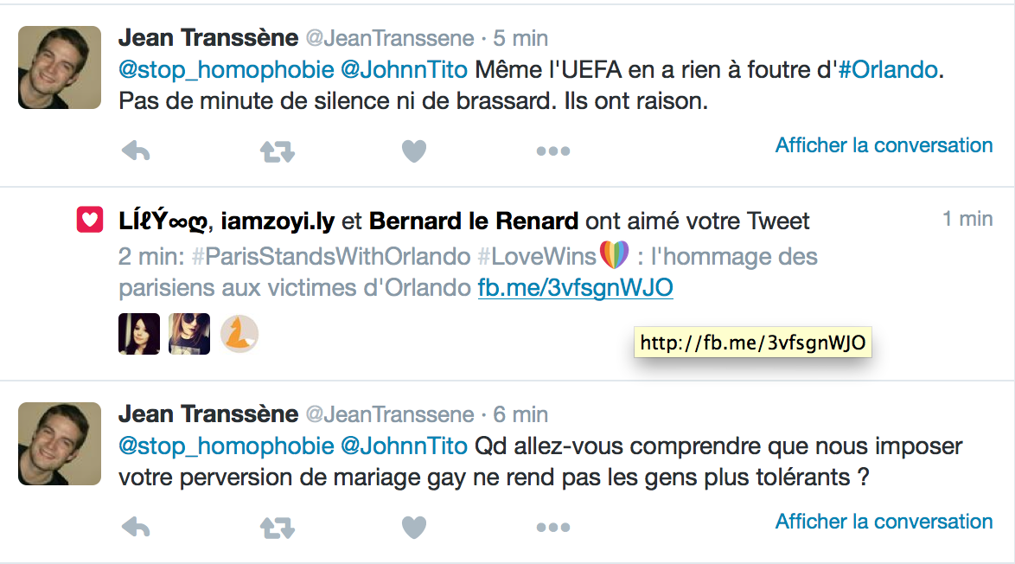Screen dimensions: 1015x564
Task: Like the bottom tweet from 6 min ago
Action: click(x=414, y=527)
